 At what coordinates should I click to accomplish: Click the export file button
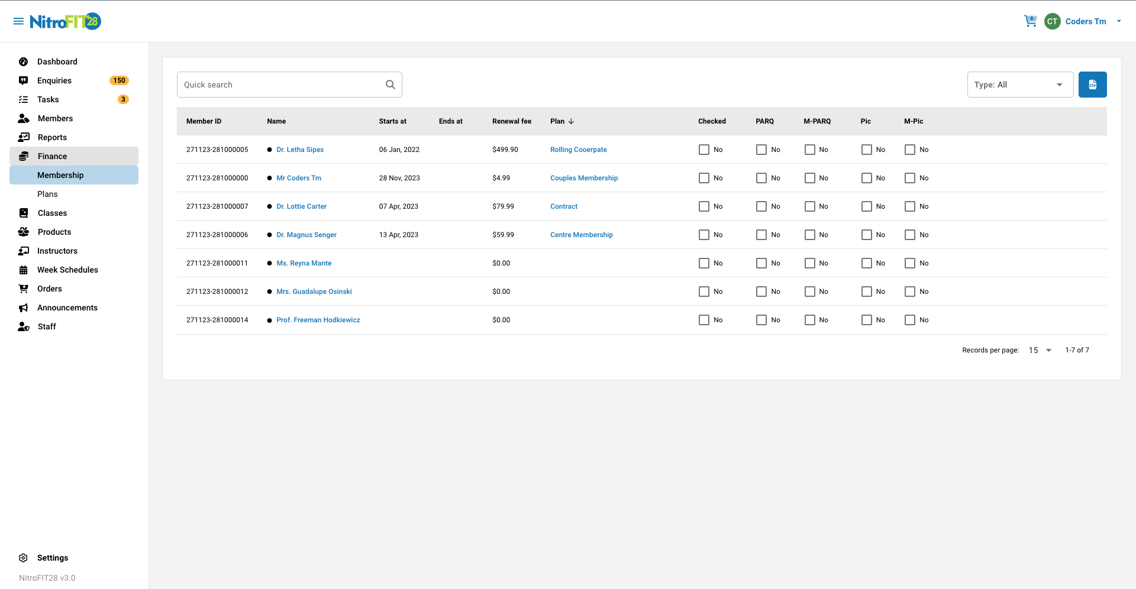pos(1092,85)
